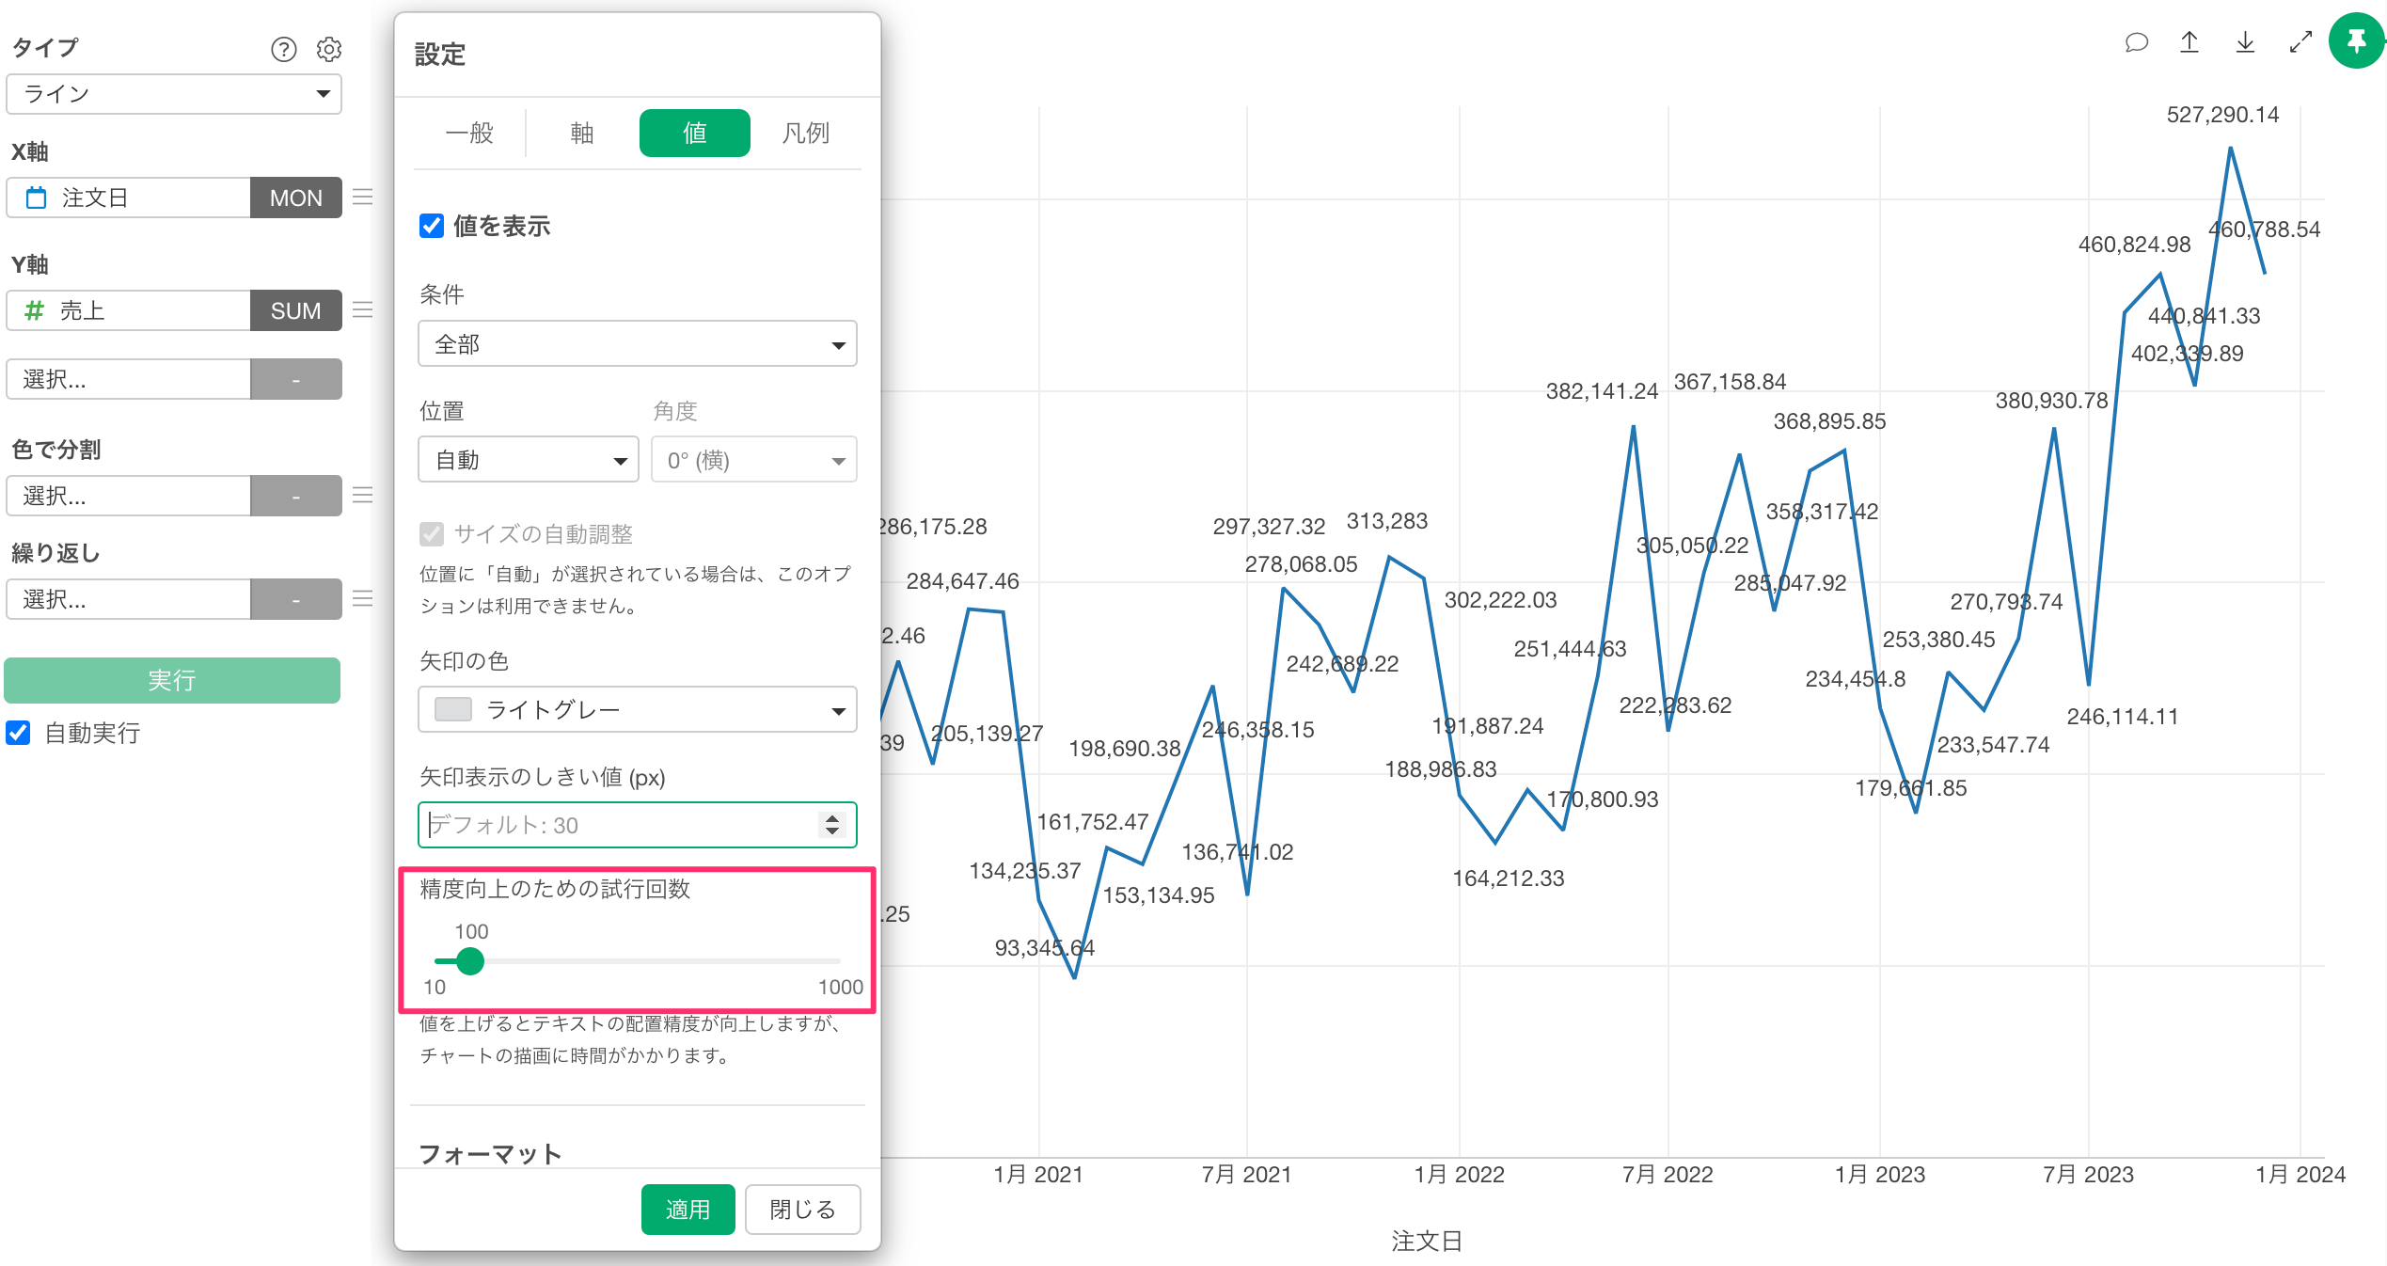Open the 条件 全部 dropdown
This screenshot has width=2387, height=1266.
637,344
